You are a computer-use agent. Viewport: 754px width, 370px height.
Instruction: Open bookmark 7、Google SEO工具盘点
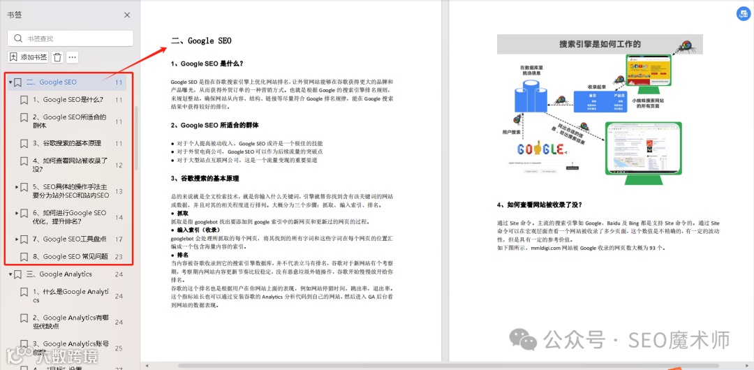[70, 239]
